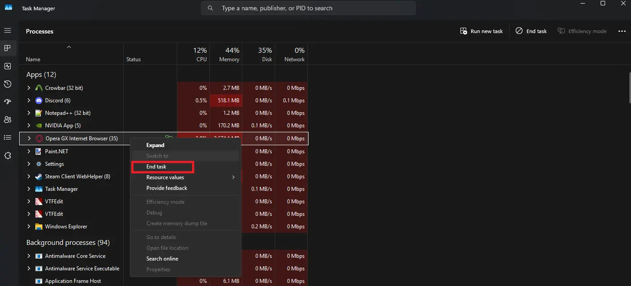Click the Discord app icon
The width and height of the screenshot is (631, 286).
coord(39,101)
